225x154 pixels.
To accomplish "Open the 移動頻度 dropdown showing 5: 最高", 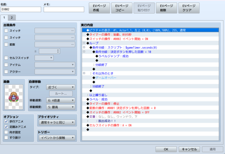I will point(61,107).
